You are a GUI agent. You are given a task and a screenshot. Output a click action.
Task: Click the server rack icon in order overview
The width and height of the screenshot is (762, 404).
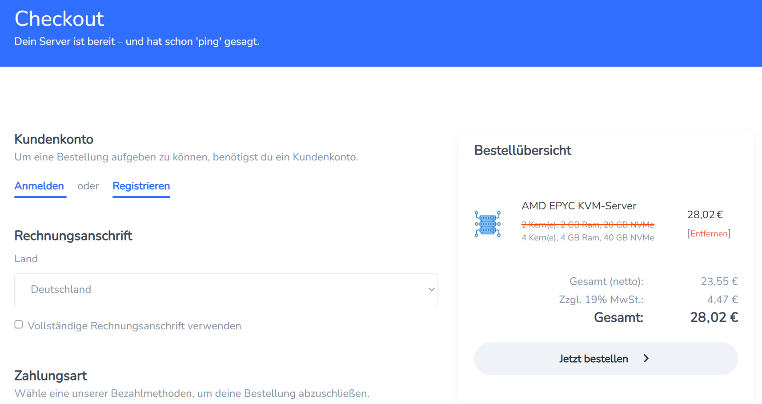488,224
